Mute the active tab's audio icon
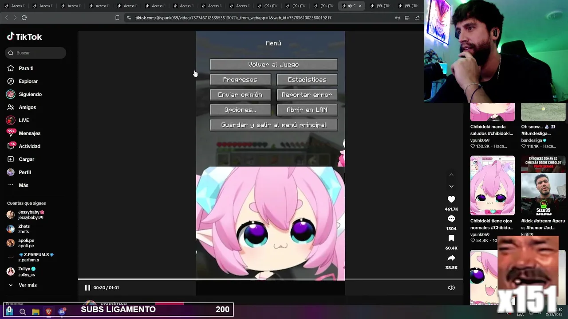Screen dimensions: 568x319 pos(349,6)
